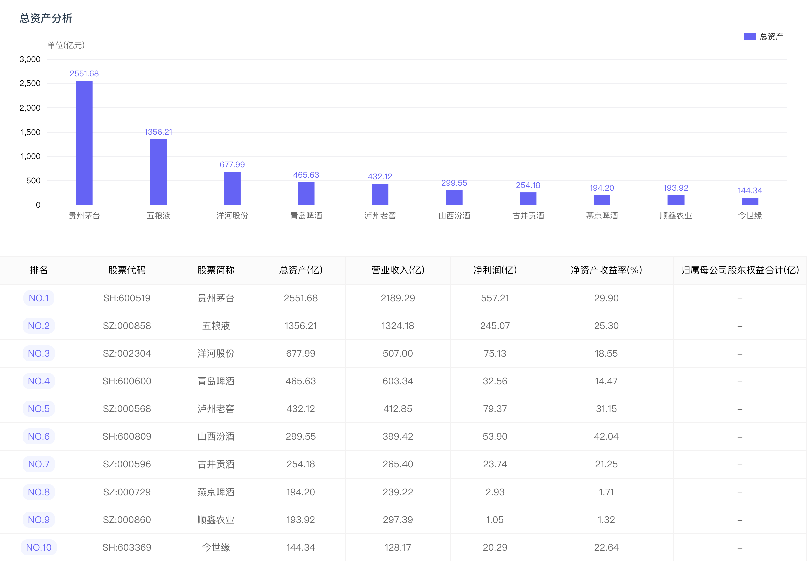The image size is (807, 561).
Task: Click stock code SZ:000860
Action: 127,520
